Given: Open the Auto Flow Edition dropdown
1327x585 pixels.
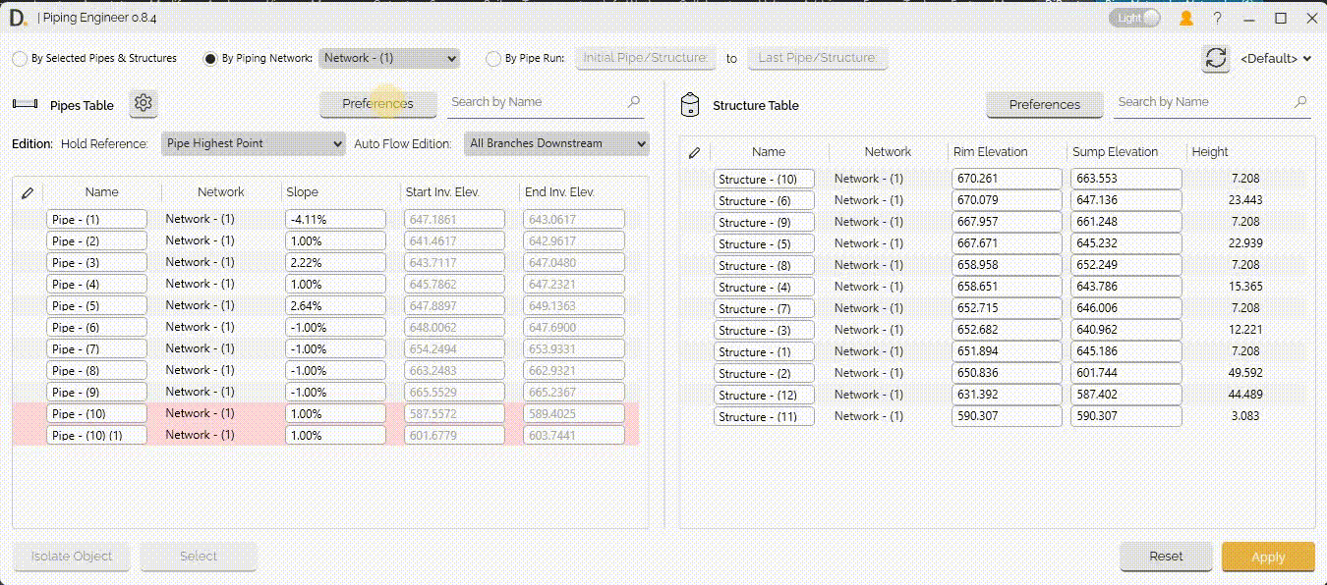Looking at the screenshot, I should point(556,143).
